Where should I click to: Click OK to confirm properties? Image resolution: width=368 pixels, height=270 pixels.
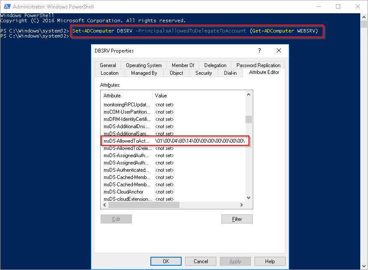pyautogui.click(x=166, y=261)
